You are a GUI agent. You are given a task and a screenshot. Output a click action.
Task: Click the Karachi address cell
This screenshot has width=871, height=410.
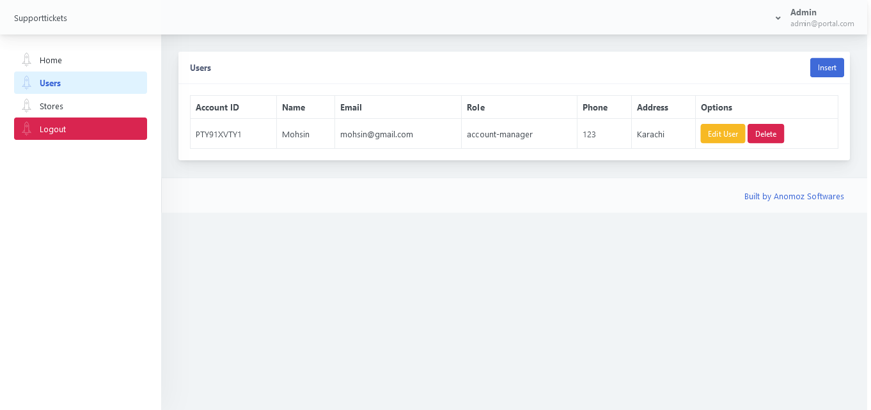point(650,134)
